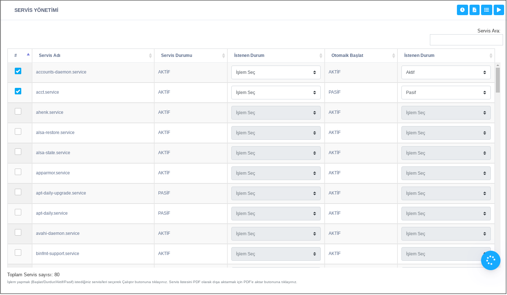Select the ahenk.service checkbox
Screen dimensions: 507x295
[18, 112]
